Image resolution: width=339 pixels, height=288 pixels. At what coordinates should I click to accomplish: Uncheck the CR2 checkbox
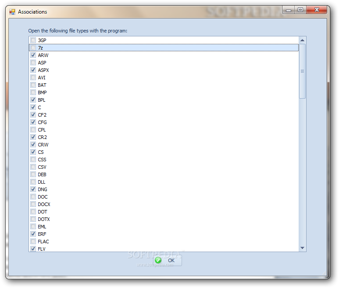pyautogui.click(x=33, y=137)
